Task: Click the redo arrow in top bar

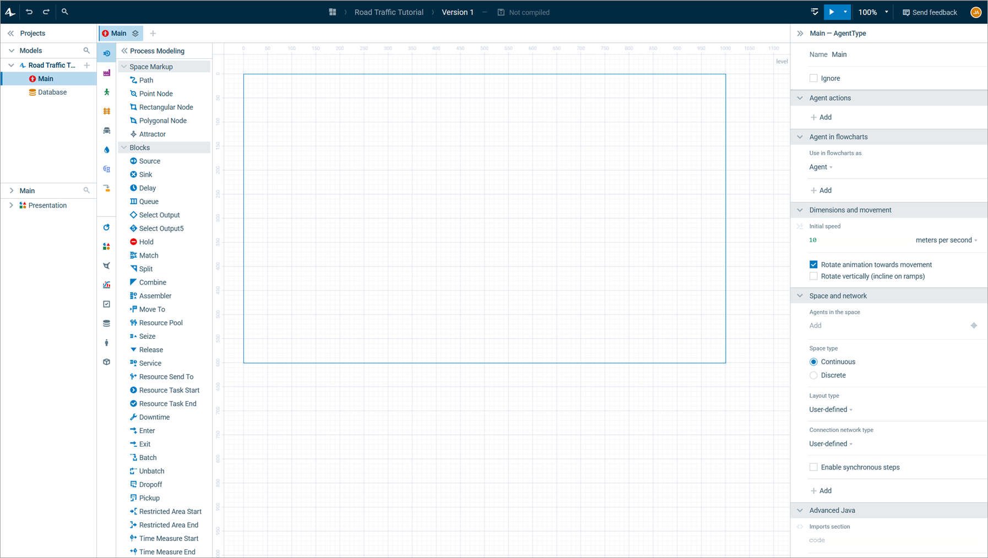Action: click(46, 12)
